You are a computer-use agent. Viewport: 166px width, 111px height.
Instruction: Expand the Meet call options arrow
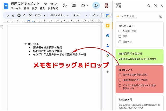pos(88,5)
